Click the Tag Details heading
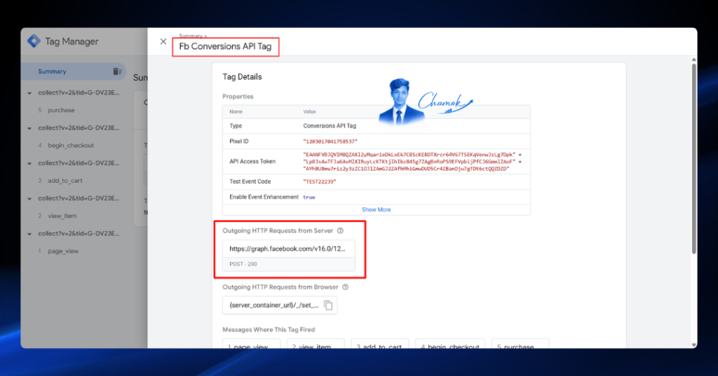This screenshot has width=718, height=376. [242, 77]
